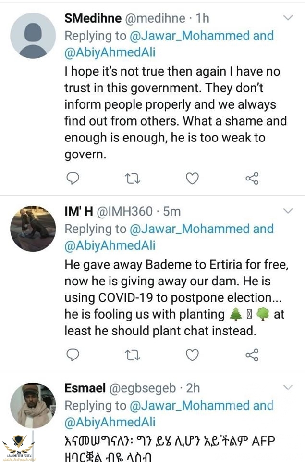Open @AbiyAhmedAli link in IM' H's reply

coord(110,245)
